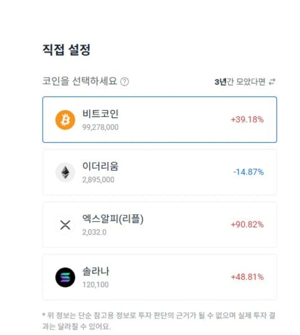Screen dimensions: 300x335
Task: Click the Ethereum price 2,895,000
Action: pos(98,180)
